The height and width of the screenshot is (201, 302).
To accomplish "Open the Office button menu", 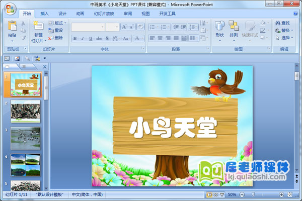I will tap(10, 9).
